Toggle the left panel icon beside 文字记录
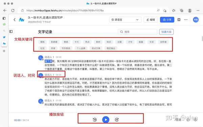The image size is (203, 127). [11, 31]
